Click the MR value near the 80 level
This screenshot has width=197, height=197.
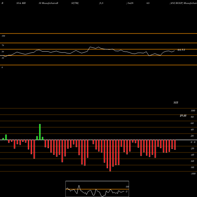(x=183, y=115)
